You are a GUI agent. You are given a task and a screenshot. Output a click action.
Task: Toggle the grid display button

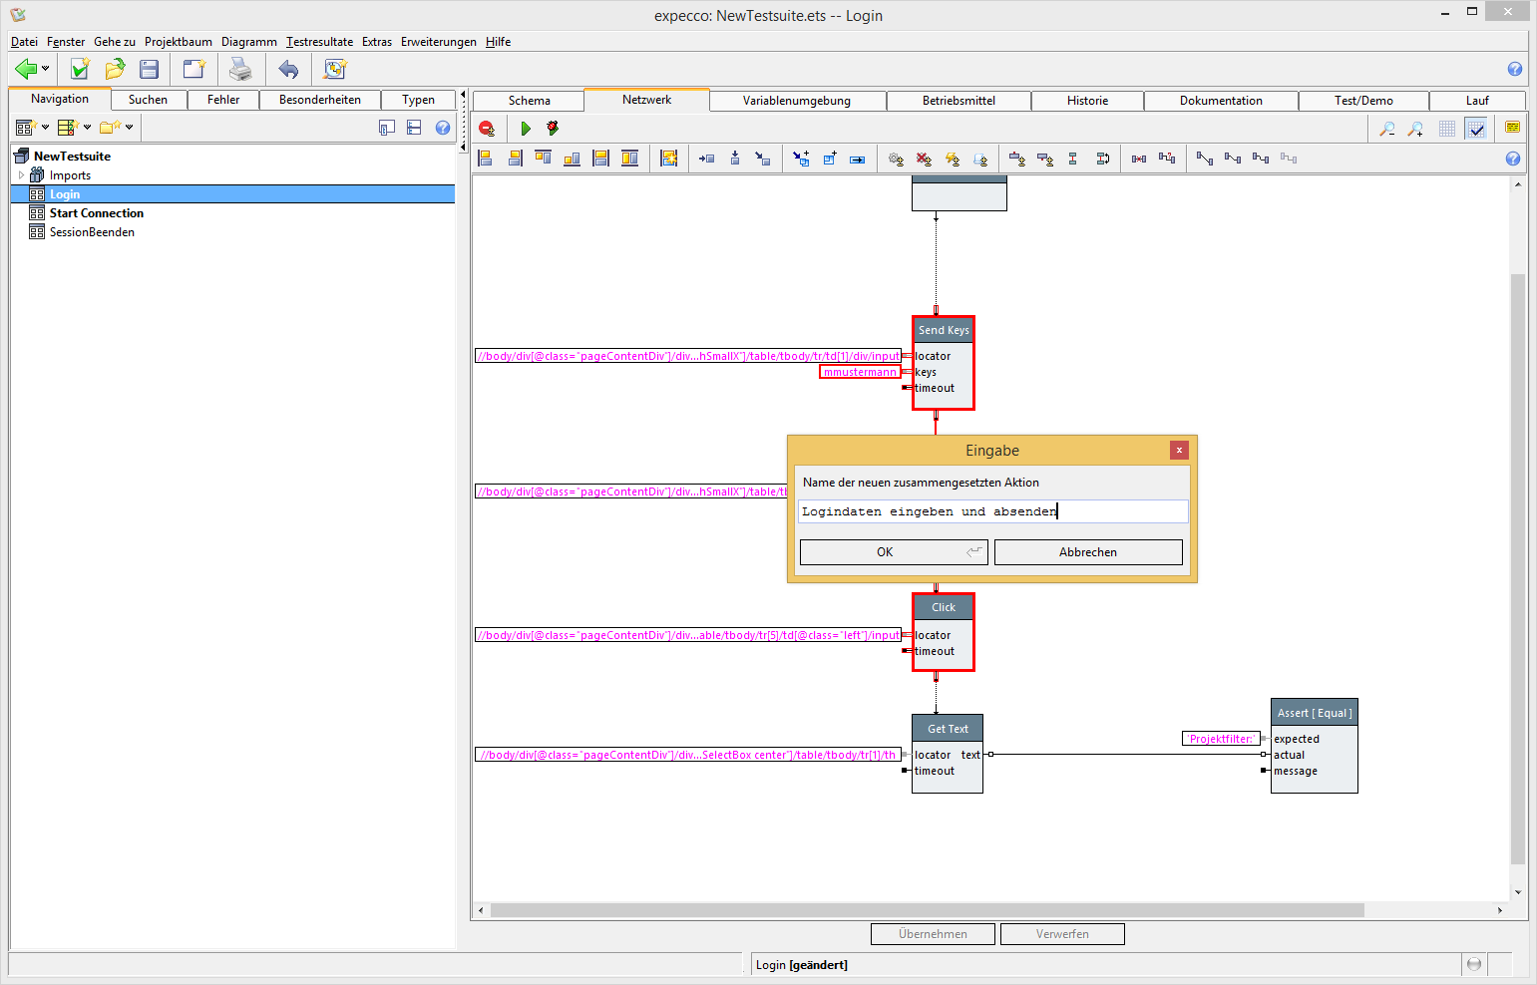pos(1447,129)
